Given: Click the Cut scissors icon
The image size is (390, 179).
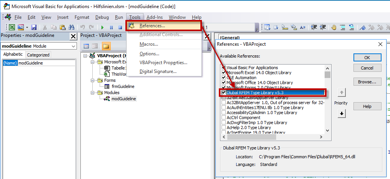Looking at the screenshot, I should point(45,27).
